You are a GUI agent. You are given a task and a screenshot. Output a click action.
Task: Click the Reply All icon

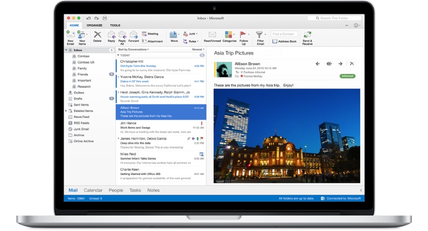[x=122, y=36]
